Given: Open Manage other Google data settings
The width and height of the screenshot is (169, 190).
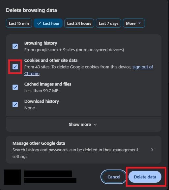Looking at the screenshot, I should pyautogui.click(x=84, y=150).
